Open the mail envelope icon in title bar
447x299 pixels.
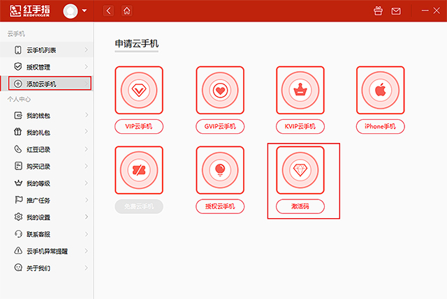tap(396, 11)
